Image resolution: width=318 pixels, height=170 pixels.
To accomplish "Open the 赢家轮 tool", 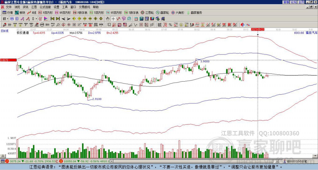I will (162, 12).
